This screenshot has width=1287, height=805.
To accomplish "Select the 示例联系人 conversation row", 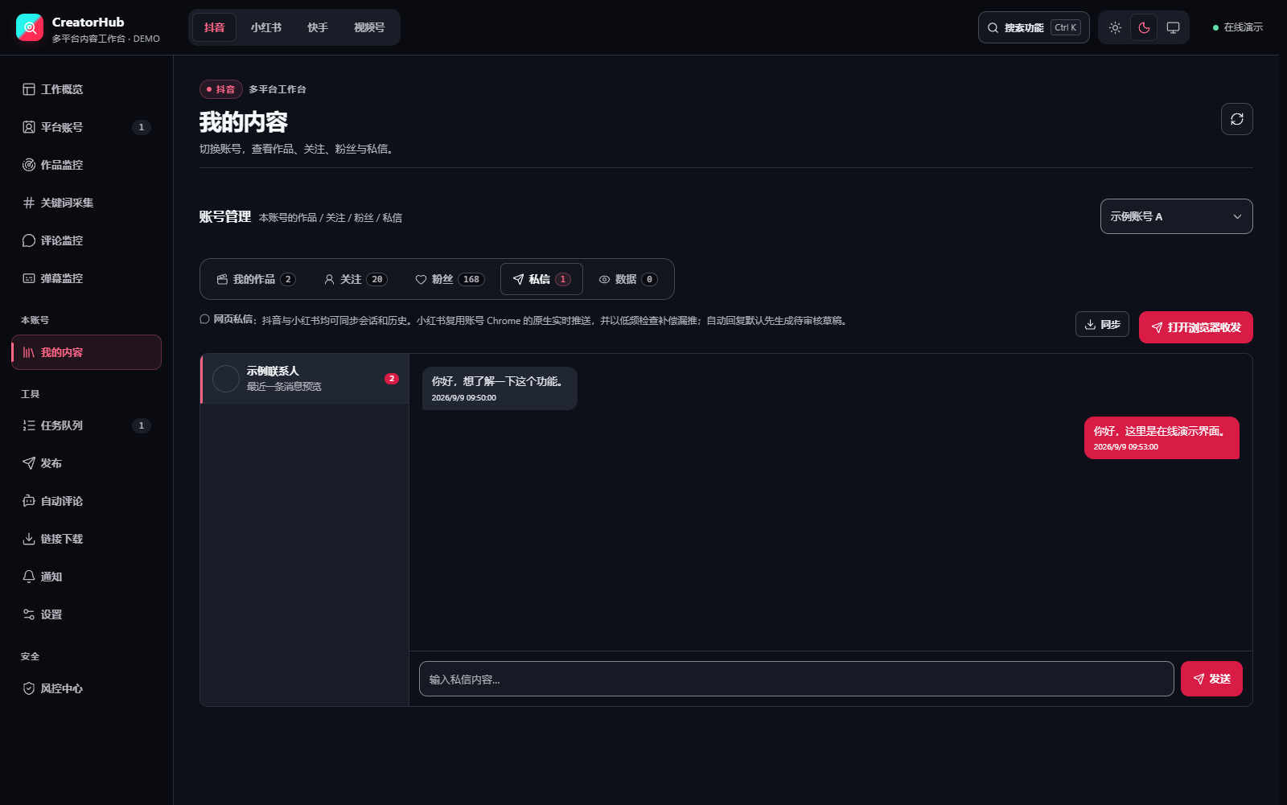I will (305, 379).
